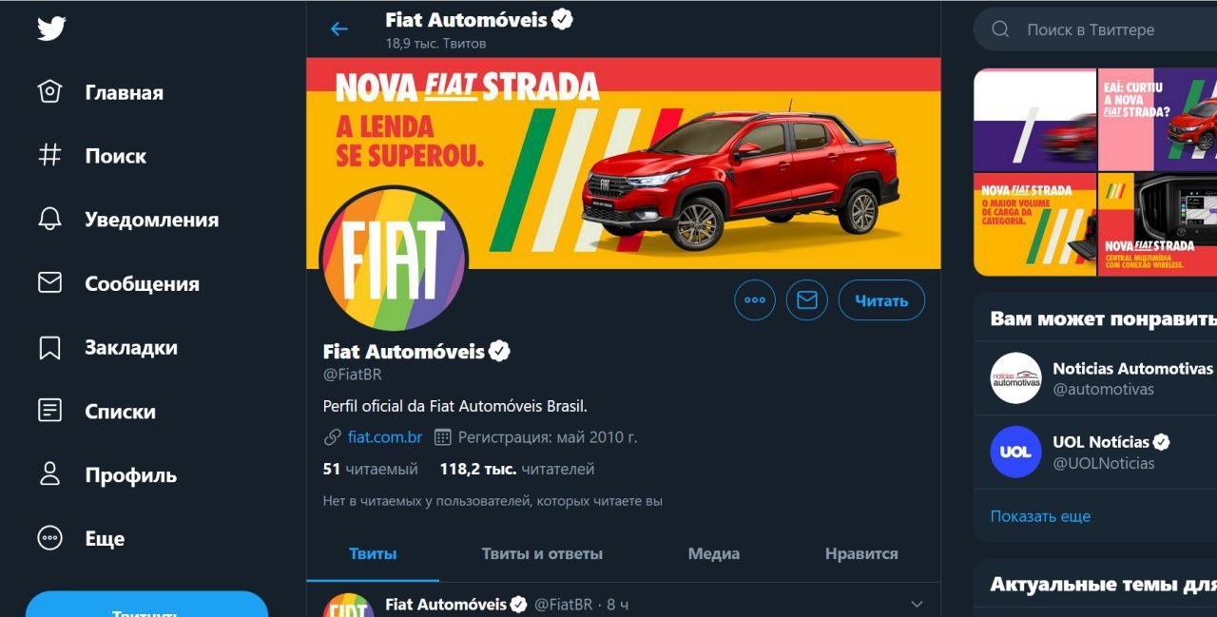This screenshot has height=617, width=1217.
Task: Switch to Медиа tab
Action: [714, 553]
